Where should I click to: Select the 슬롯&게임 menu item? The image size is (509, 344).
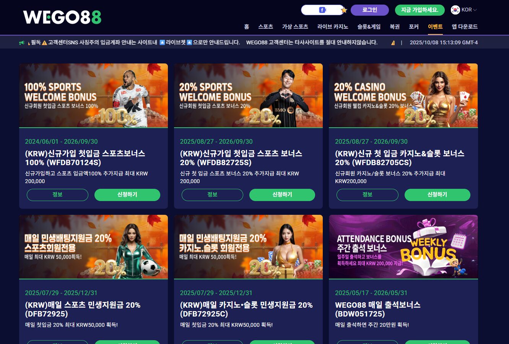pyautogui.click(x=369, y=26)
